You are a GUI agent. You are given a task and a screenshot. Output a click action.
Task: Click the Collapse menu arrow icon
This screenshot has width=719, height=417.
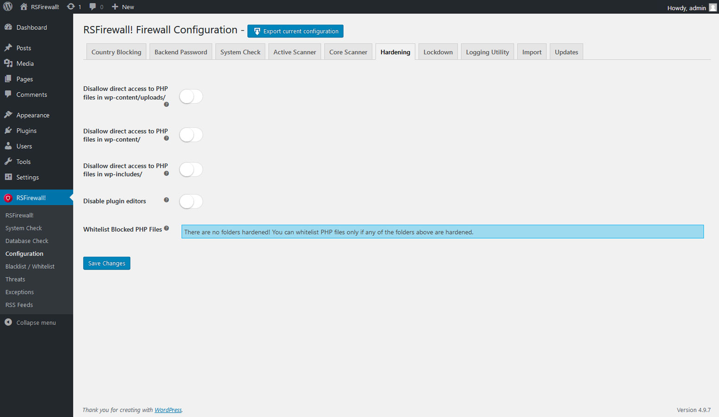click(8, 322)
